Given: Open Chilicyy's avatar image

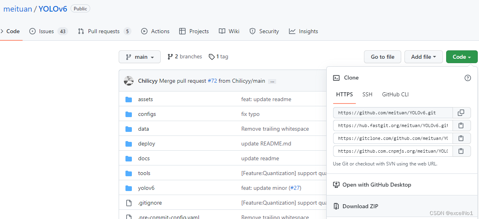Looking at the screenshot, I should click(129, 81).
